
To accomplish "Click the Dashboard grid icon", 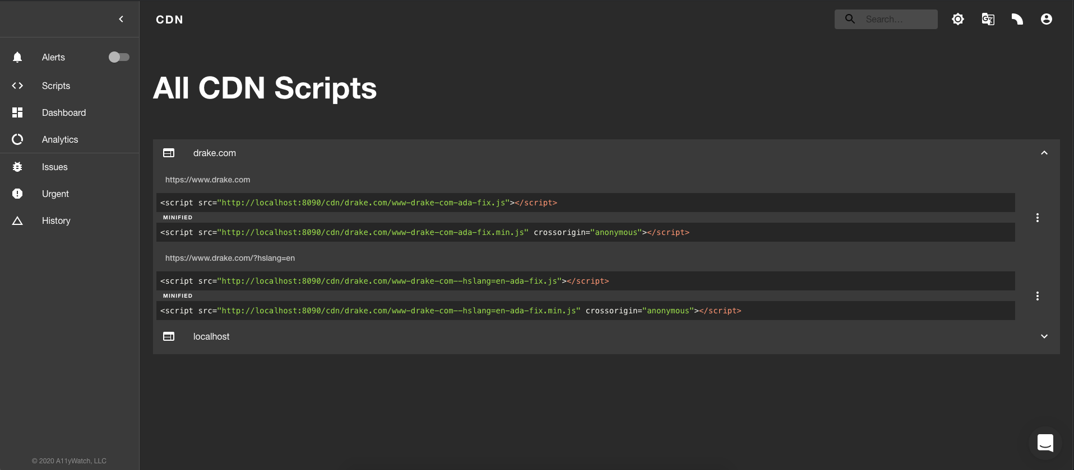I will (17, 112).
